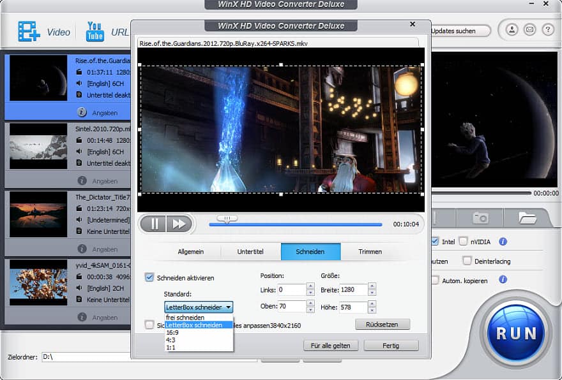Click the Für alle gelten button

click(x=330, y=346)
